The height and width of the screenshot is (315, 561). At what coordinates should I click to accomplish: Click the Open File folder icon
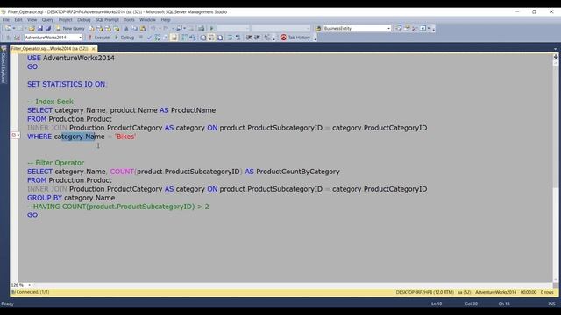coord(32,28)
